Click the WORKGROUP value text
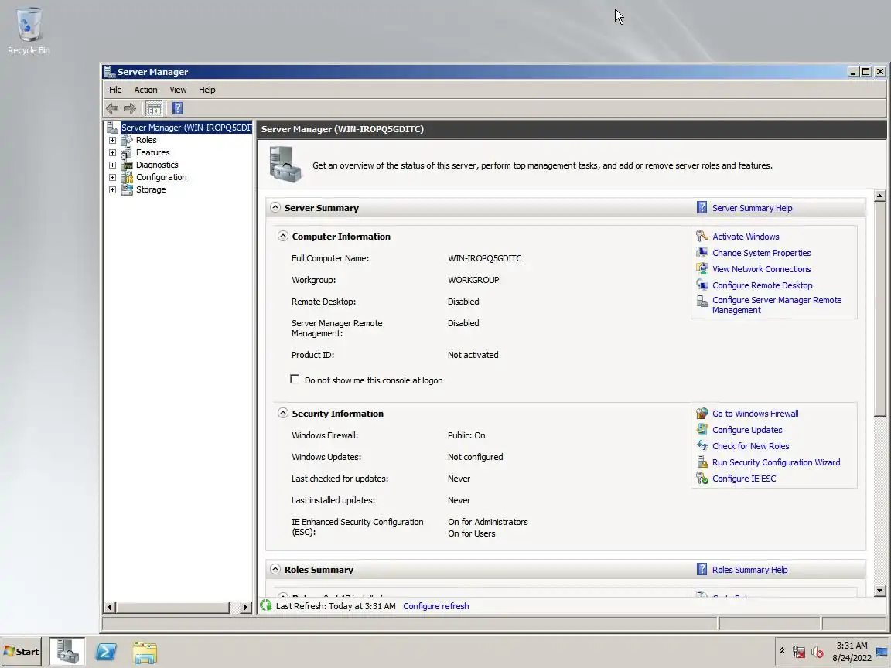The image size is (891, 668). 473,280
